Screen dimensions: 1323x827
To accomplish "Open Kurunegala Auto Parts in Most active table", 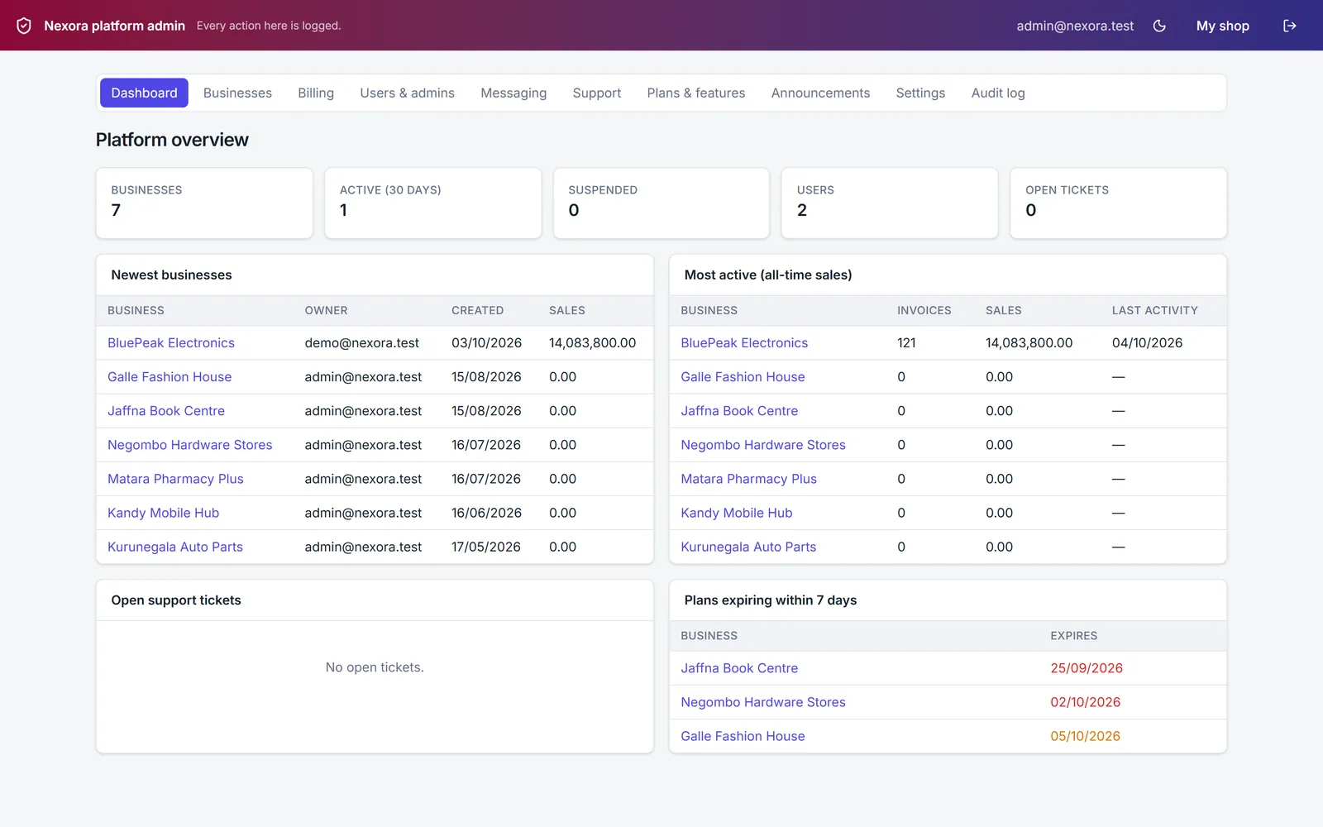I will tap(748, 547).
